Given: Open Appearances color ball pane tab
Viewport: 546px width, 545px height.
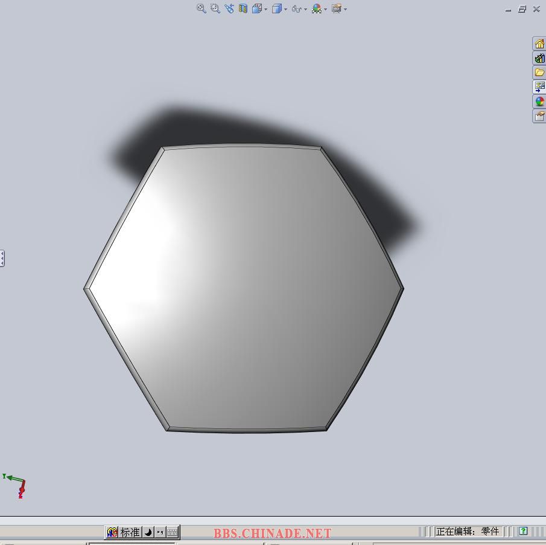Looking at the screenshot, I should coord(539,101).
